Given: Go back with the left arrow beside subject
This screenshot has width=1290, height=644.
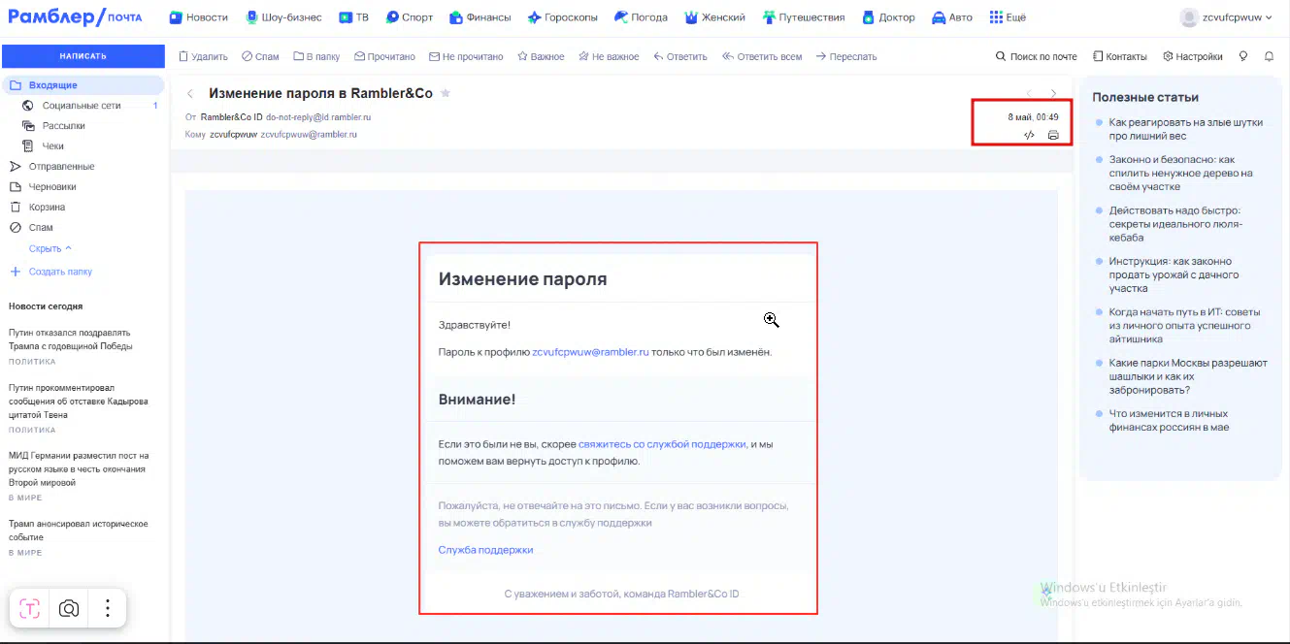Looking at the screenshot, I should (190, 94).
